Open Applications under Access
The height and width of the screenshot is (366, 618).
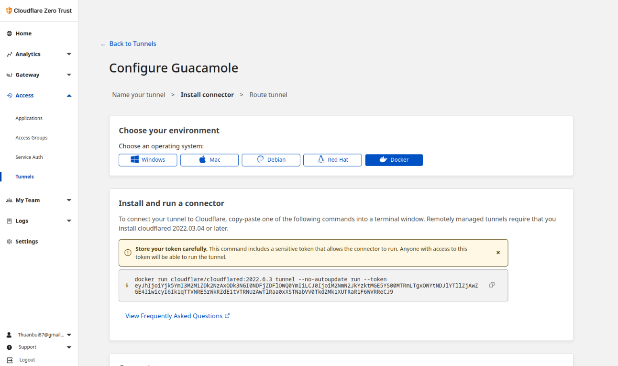[29, 118]
